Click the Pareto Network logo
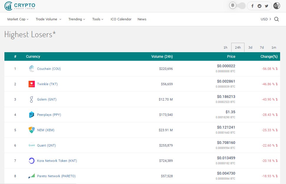Viewport: 286px width, 184px height. pyautogui.click(x=32, y=176)
